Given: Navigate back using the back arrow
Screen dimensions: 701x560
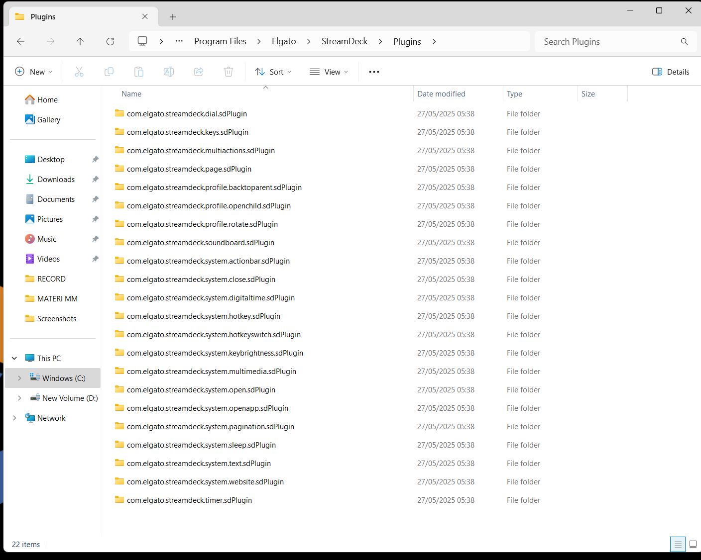Looking at the screenshot, I should pos(20,41).
